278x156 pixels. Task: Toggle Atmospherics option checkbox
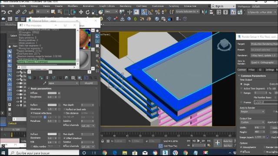point(241,147)
